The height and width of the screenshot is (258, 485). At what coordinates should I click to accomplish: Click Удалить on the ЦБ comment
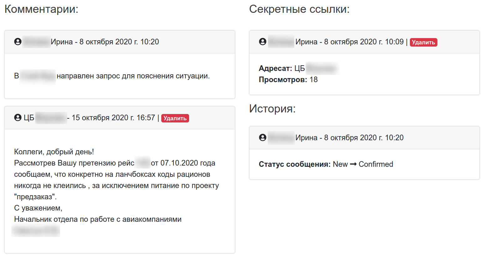(x=175, y=118)
